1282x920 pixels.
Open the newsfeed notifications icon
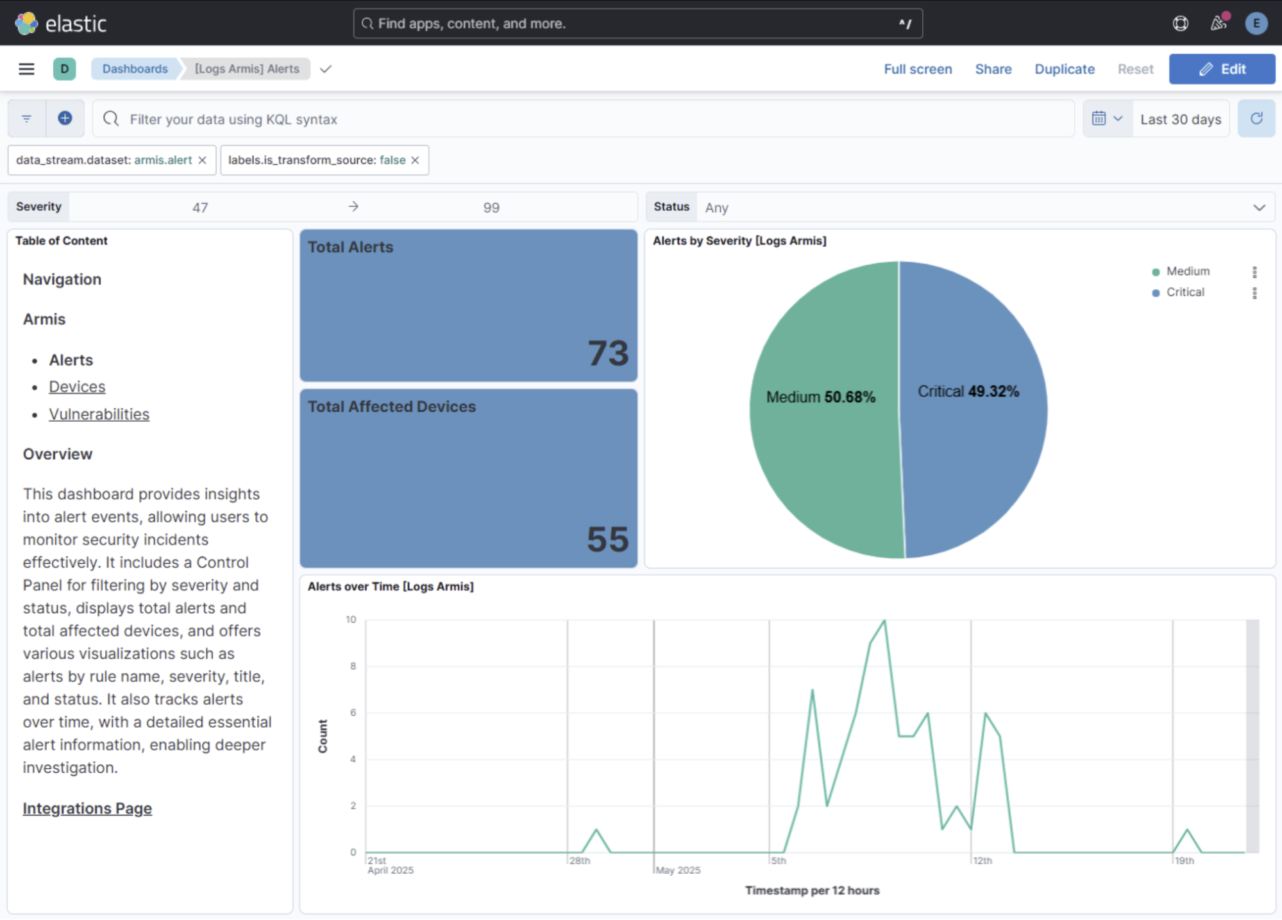click(1218, 23)
